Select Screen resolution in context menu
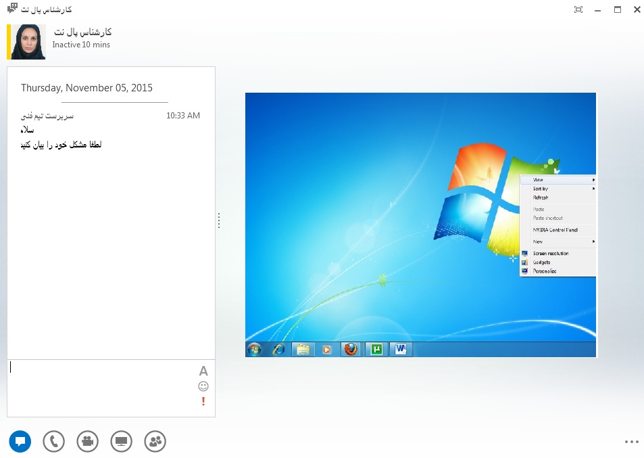This screenshot has height=458, width=644. click(558, 253)
